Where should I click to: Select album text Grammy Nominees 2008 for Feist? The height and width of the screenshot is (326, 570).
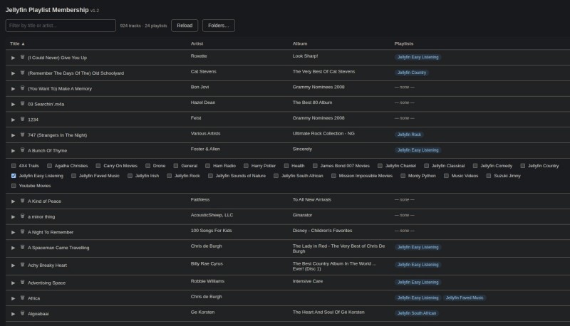(318, 118)
